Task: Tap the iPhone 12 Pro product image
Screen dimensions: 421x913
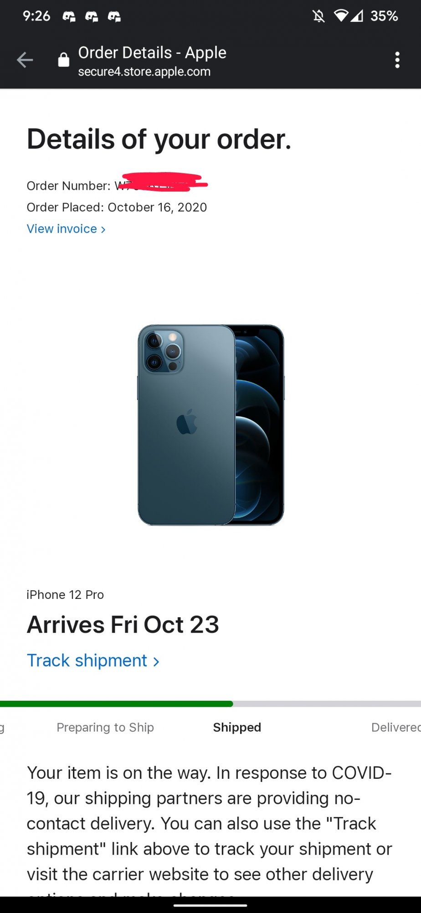Action: point(211,425)
